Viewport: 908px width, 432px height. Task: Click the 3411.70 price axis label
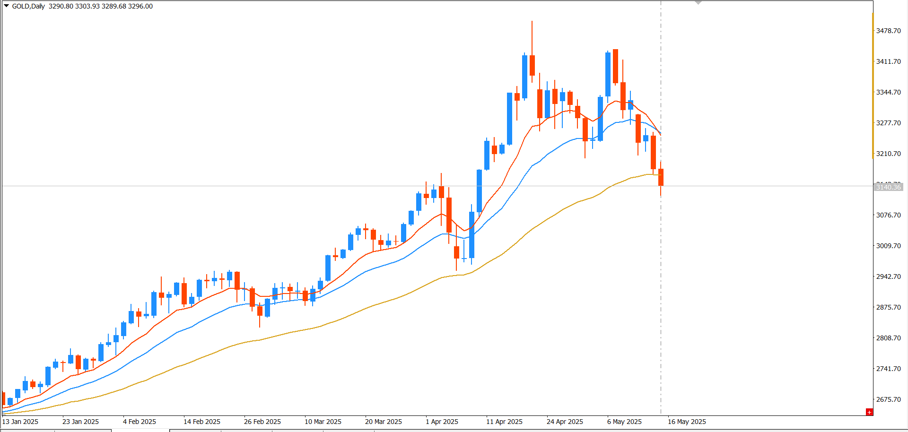(x=889, y=61)
